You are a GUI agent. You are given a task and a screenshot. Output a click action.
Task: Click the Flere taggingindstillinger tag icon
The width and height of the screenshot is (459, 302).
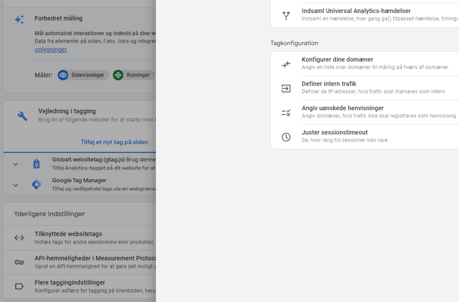[x=19, y=286]
